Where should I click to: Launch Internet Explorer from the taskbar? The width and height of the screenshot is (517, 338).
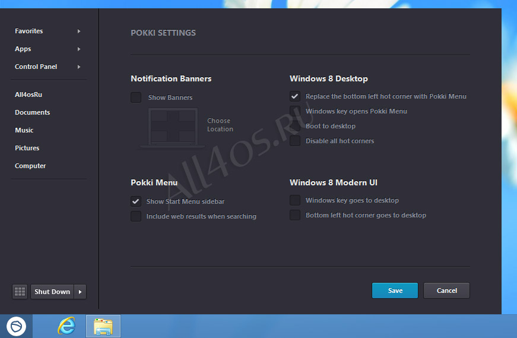66,326
